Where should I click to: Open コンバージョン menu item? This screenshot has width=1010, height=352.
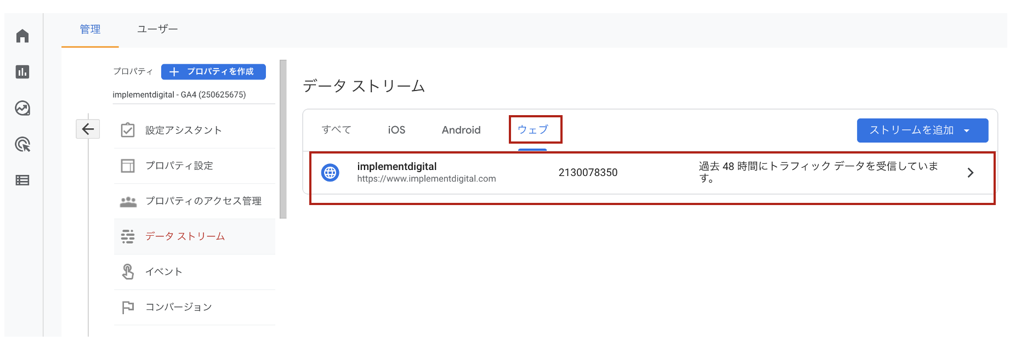tap(195, 307)
